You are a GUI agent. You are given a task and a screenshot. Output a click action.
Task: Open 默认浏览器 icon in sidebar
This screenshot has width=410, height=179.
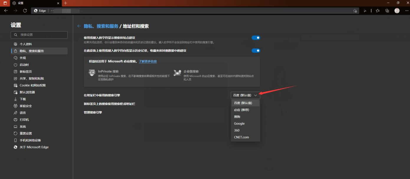16,92
